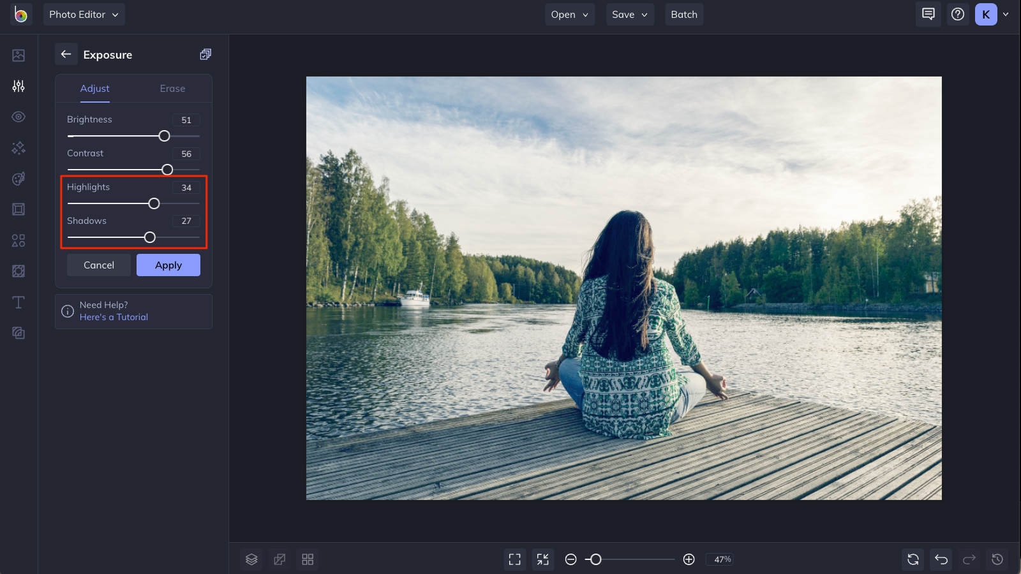Screen dimensions: 1021x574
Task: Expand the Open dropdown
Action: 569,14
